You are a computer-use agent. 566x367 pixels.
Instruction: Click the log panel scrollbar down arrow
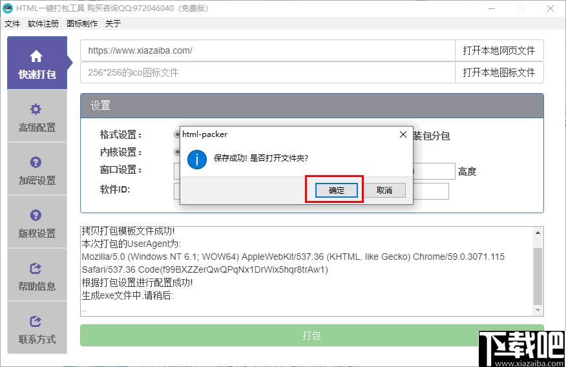[x=538, y=310]
